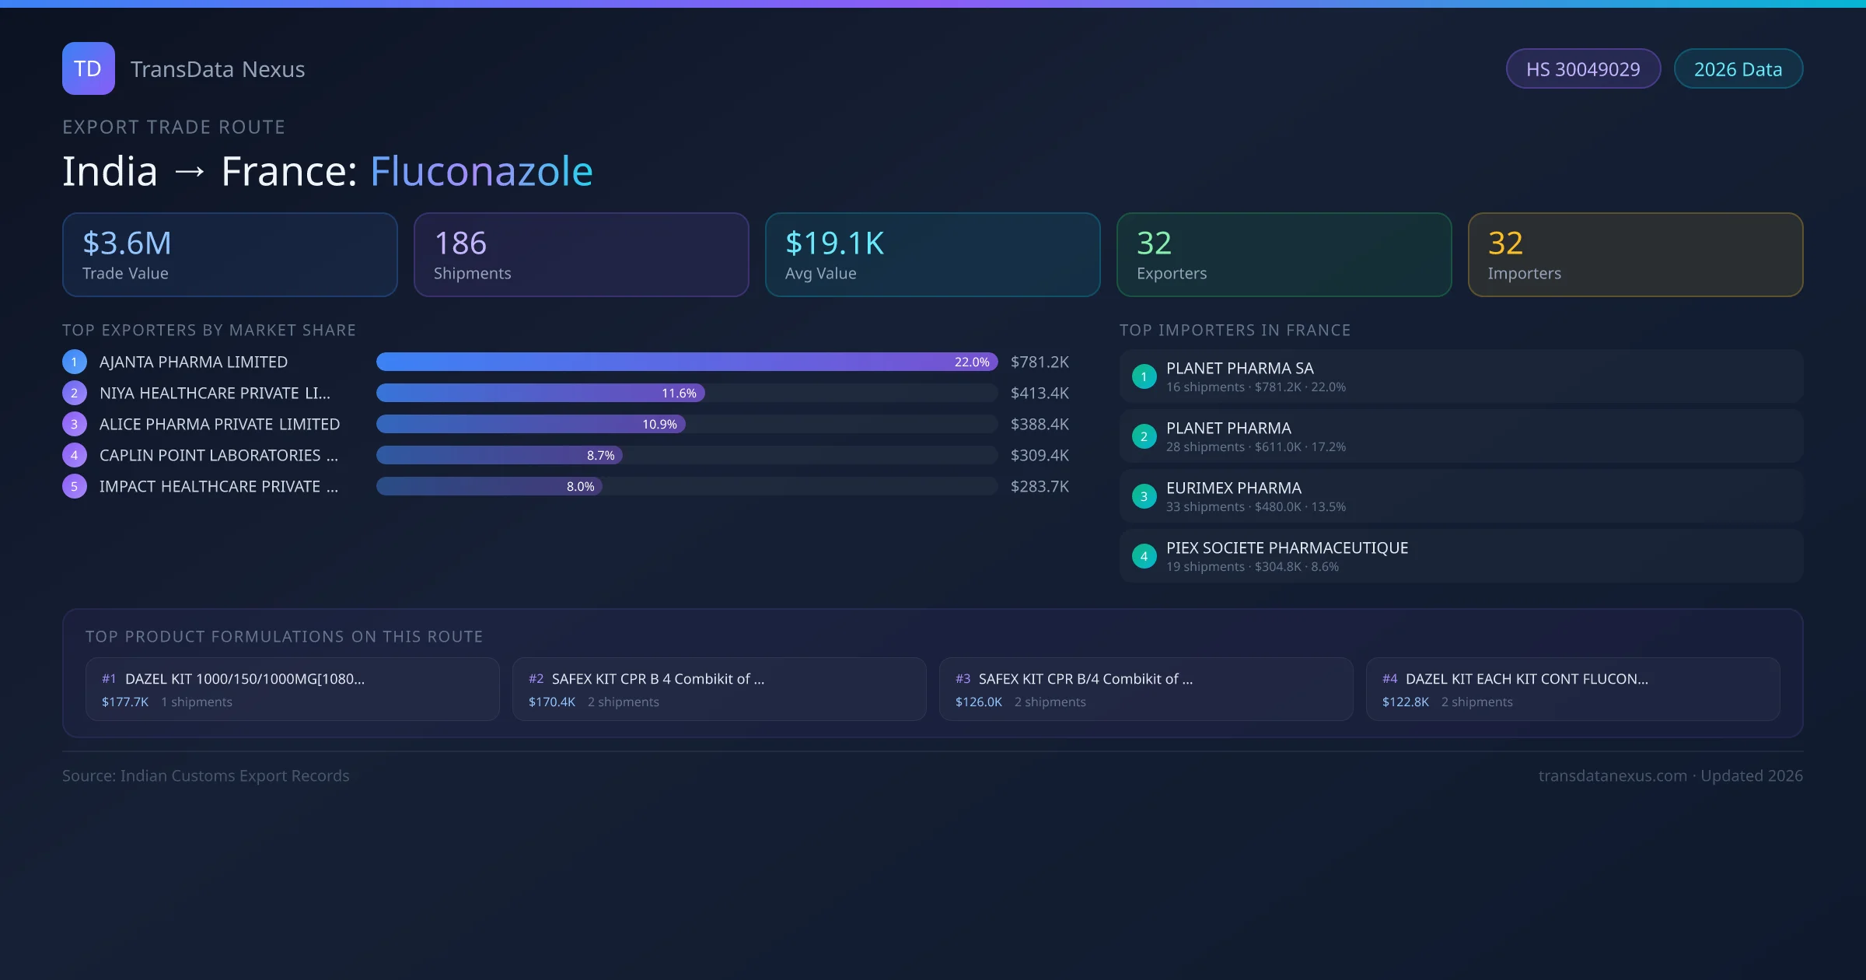Click green rank 1 badge for Planet Pharma SA
This screenshot has width=1866, height=980.
coord(1144,376)
